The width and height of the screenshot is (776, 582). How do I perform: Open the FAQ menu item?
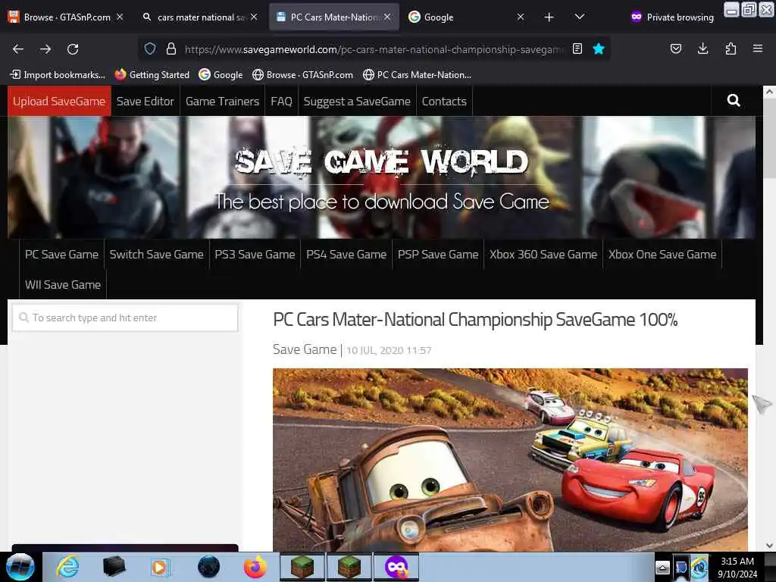282,101
